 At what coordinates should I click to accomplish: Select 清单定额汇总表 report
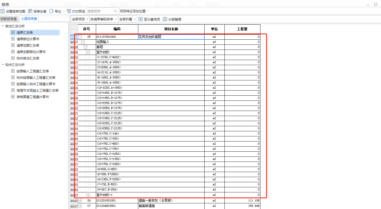pyautogui.click(x=28, y=45)
